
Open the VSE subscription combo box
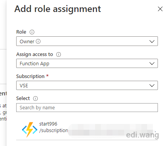click(x=87, y=85)
